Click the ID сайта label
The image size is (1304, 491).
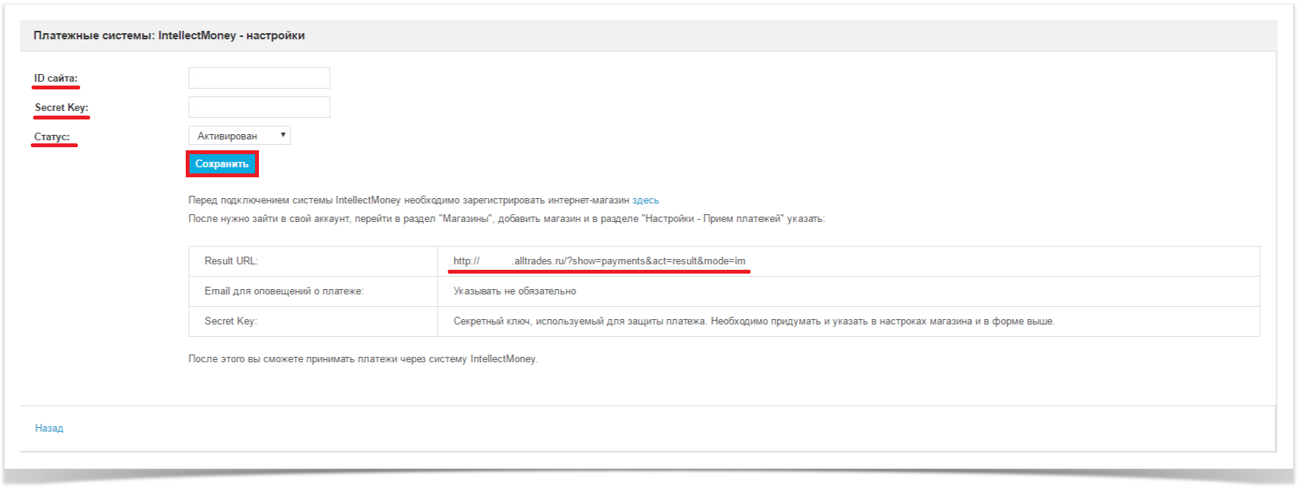point(55,79)
